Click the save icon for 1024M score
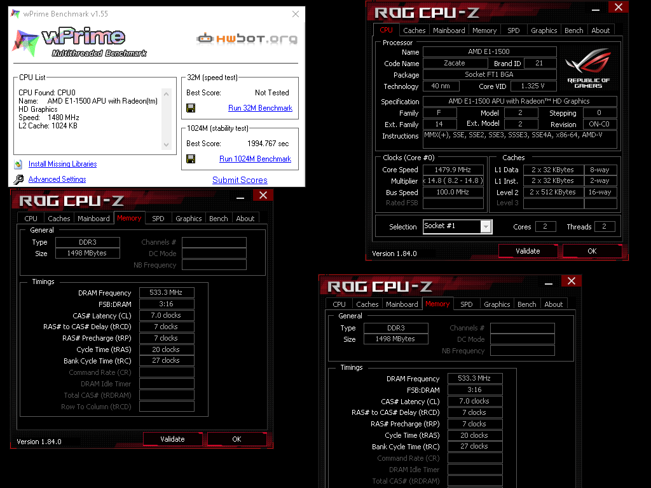 (191, 159)
